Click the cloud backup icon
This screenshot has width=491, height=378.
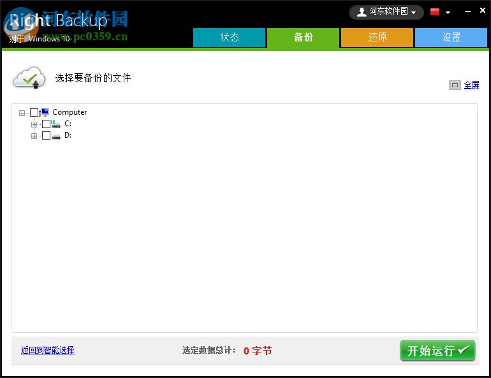coord(30,78)
